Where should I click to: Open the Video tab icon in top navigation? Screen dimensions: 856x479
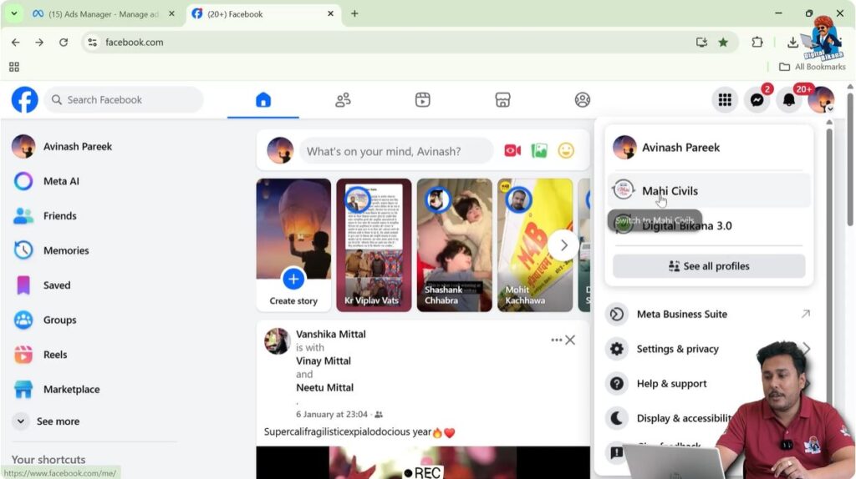click(422, 100)
